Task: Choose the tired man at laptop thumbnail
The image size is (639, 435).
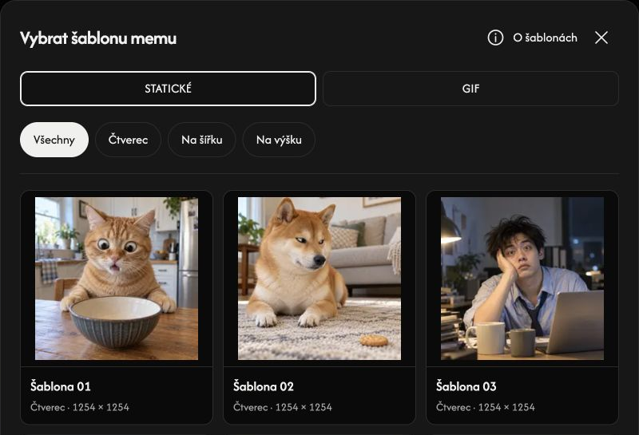Action: 522,279
